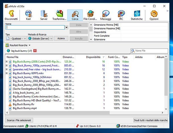Show the Trasferimenti transfers window
This screenshot has height=133, width=173.
[x=59, y=15]
